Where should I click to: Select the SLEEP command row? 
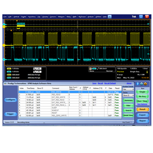[x=70, y=108]
